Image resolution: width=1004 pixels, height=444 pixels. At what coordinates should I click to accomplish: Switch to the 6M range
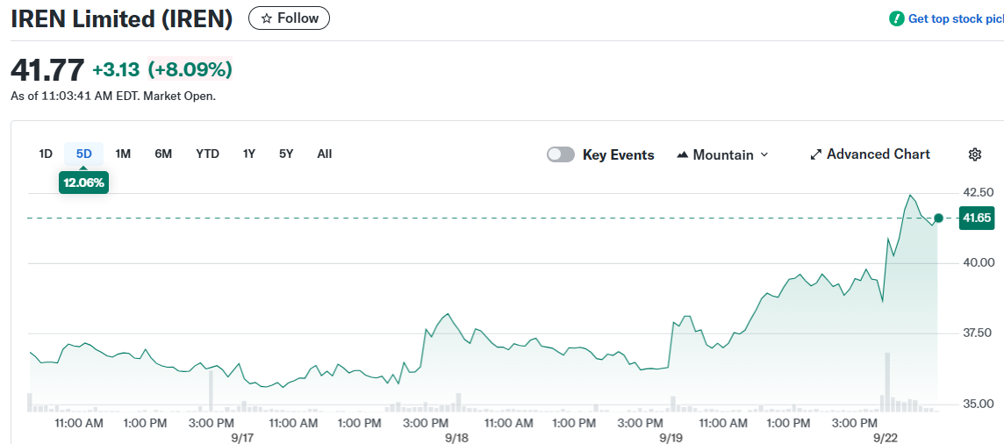163,154
